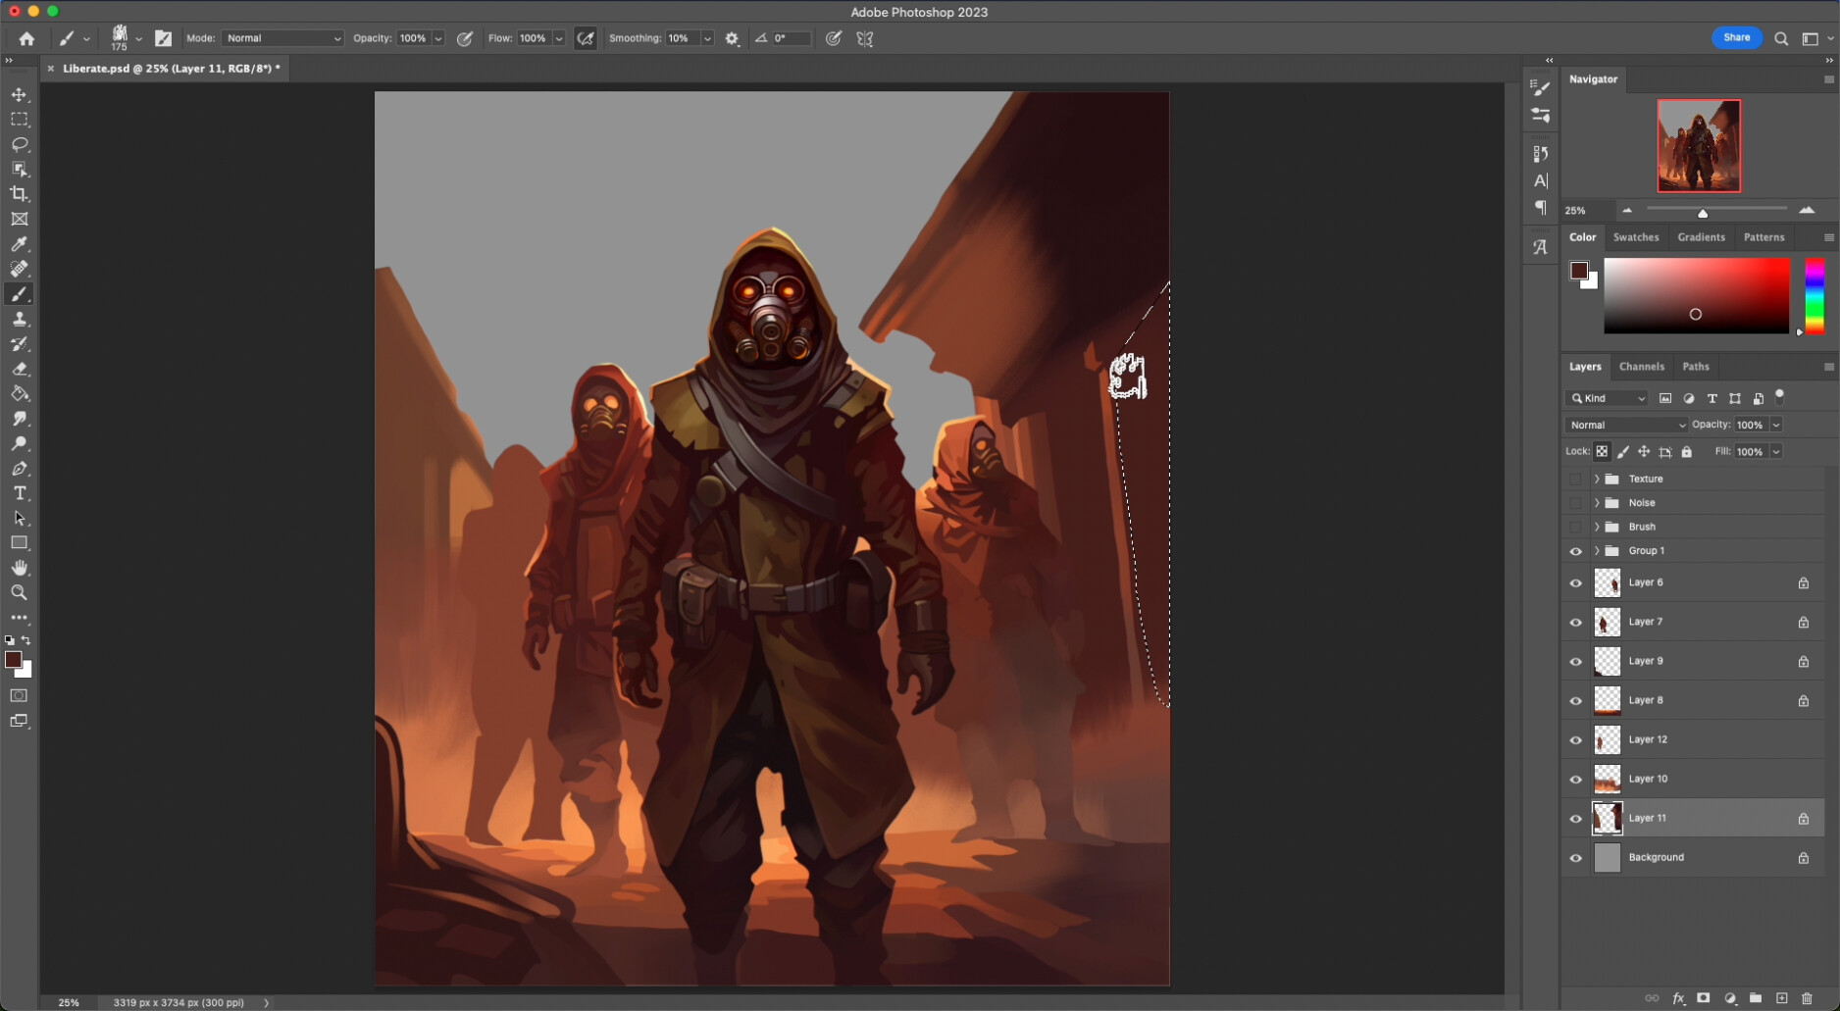Viewport: 1840px width, 1011px height.
Task: Select the Eraser tool
Action: tap(20, 370)
